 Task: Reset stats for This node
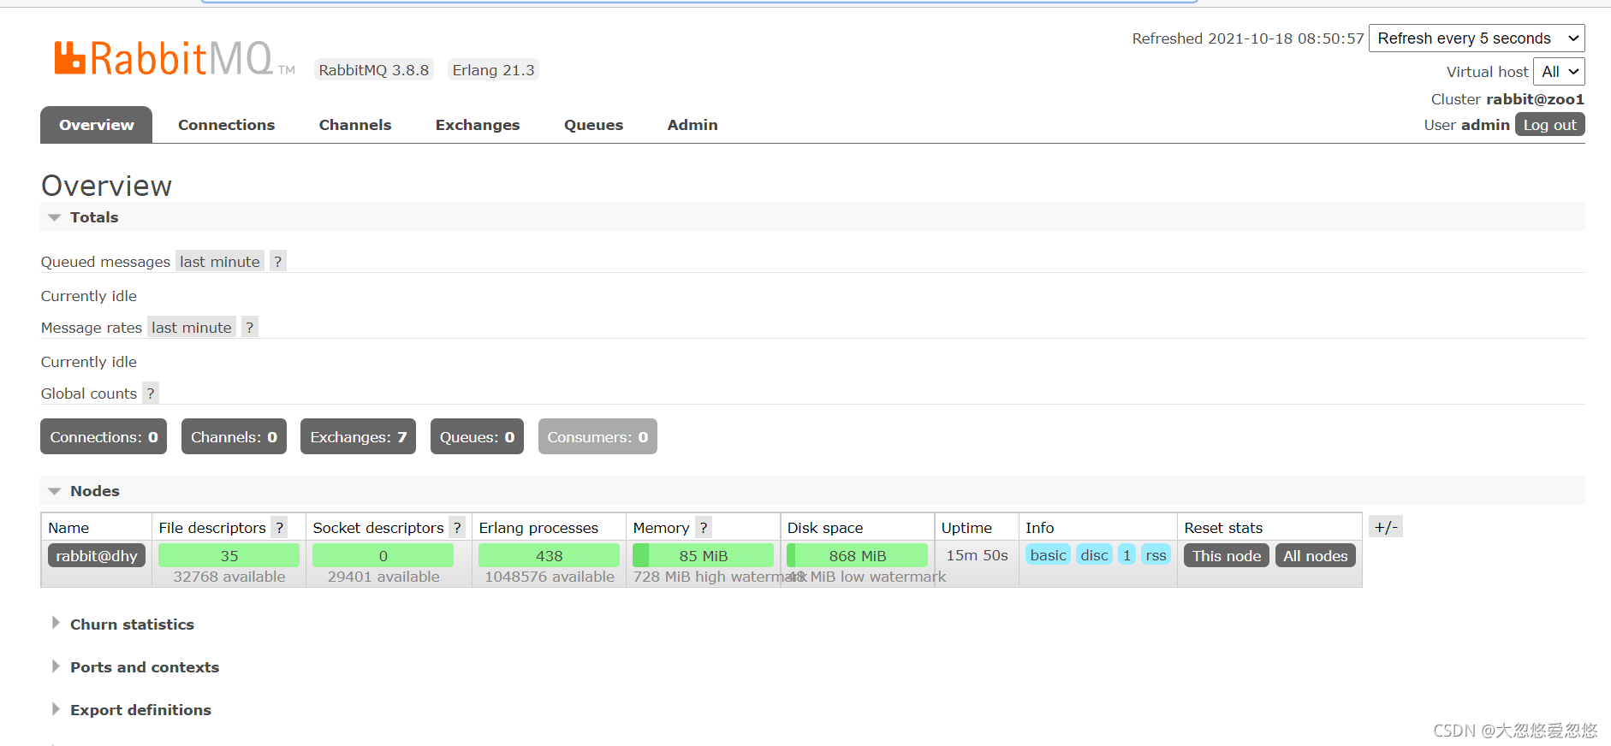(x=1227, y=555)
